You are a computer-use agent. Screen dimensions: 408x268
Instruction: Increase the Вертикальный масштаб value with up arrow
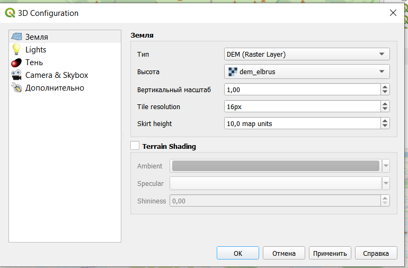point(385,87)
